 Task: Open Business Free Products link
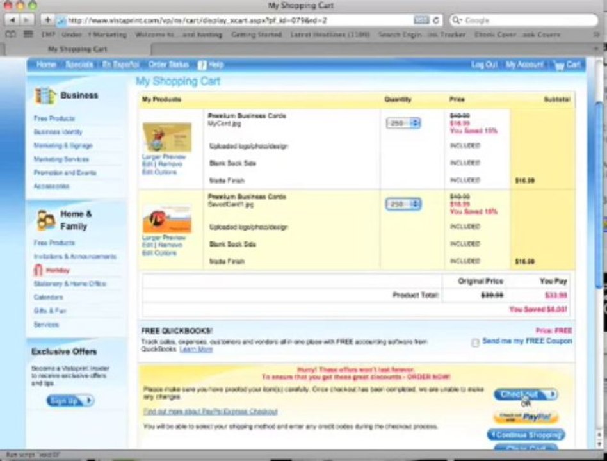coord(54,118)
